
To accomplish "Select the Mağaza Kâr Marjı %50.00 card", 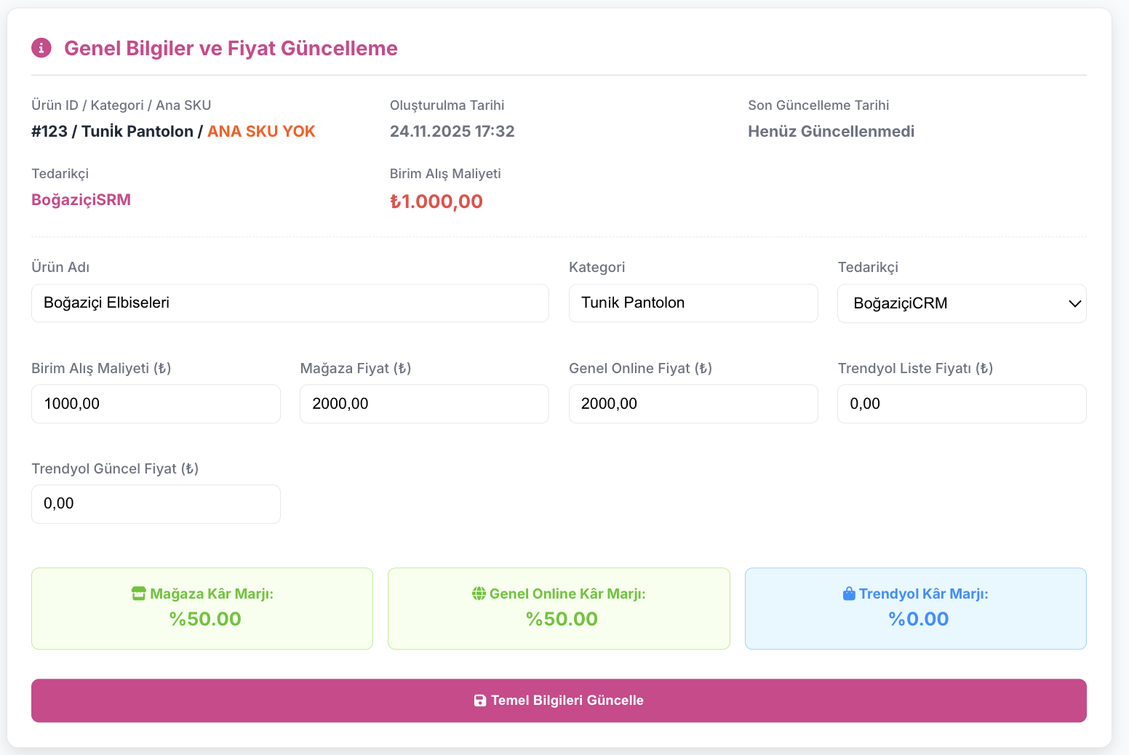I will (x=202, y=608).
